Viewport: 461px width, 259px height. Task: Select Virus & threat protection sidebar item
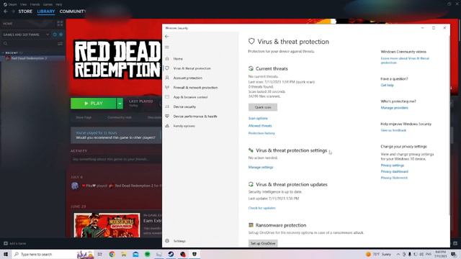point(192,68)
